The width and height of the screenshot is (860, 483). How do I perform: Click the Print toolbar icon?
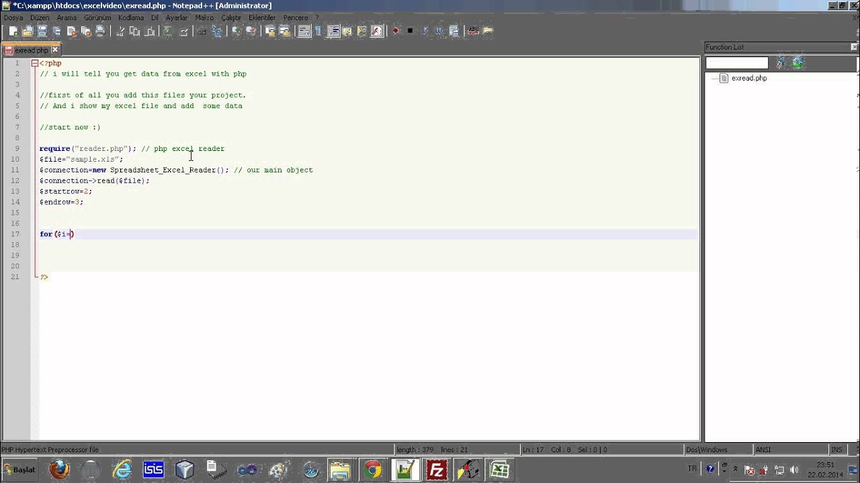[100, 31]
